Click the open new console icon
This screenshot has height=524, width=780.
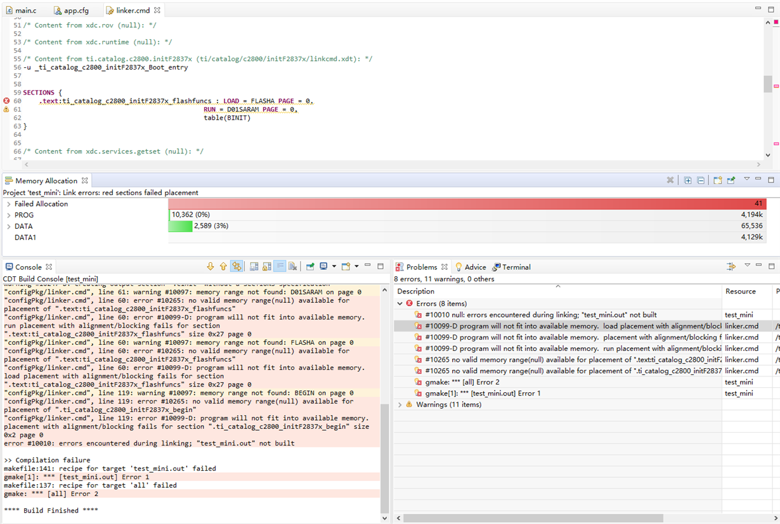coord(346,267)
